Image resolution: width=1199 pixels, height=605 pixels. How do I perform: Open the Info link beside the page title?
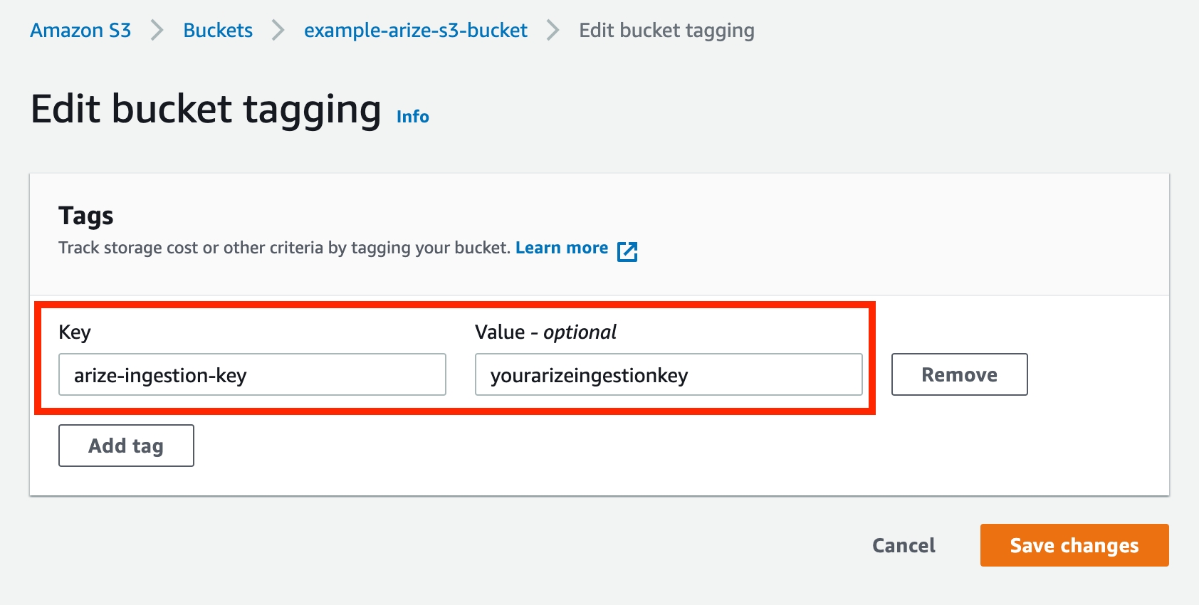pos(413,117)
